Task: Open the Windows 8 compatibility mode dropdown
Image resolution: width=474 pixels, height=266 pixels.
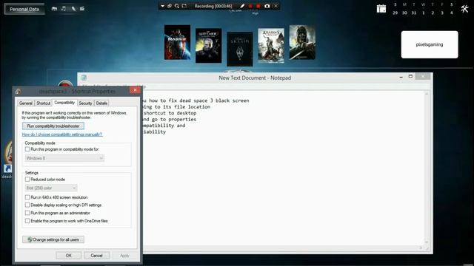Action: (64, 158)
